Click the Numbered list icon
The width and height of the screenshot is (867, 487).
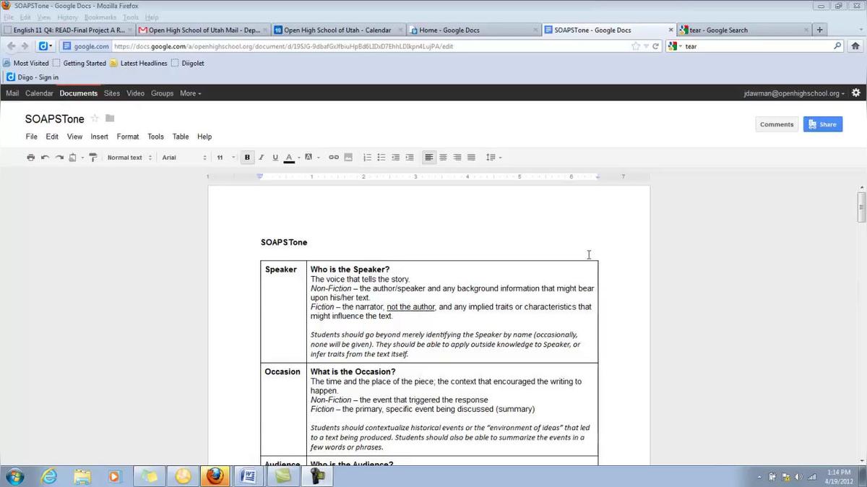[x=367, y=158]
